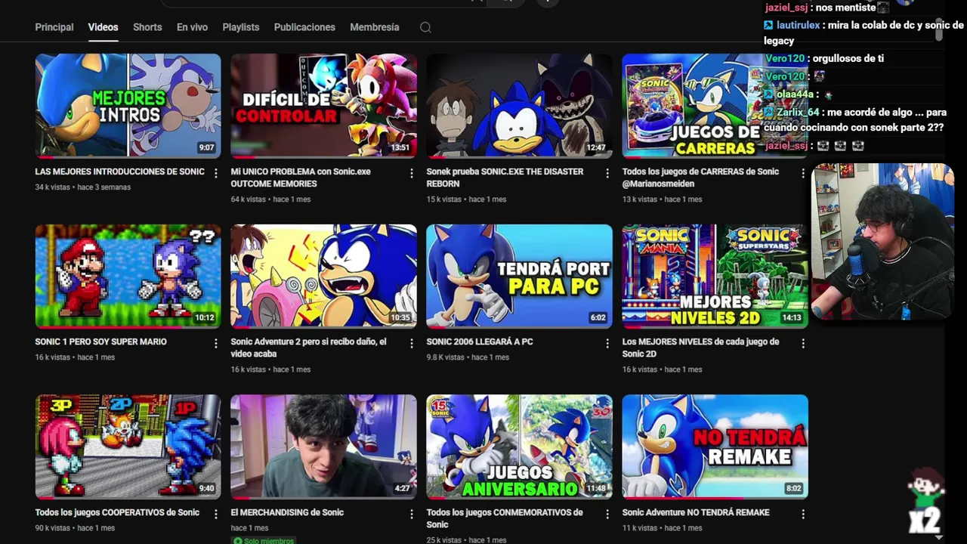Play the JUEGOS DE CARRERAS thumbnail
The height and width of the screenshot is (544, 967).
click(715, 105)
